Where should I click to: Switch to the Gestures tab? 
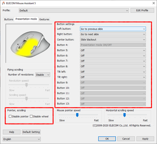click(44, 19)
